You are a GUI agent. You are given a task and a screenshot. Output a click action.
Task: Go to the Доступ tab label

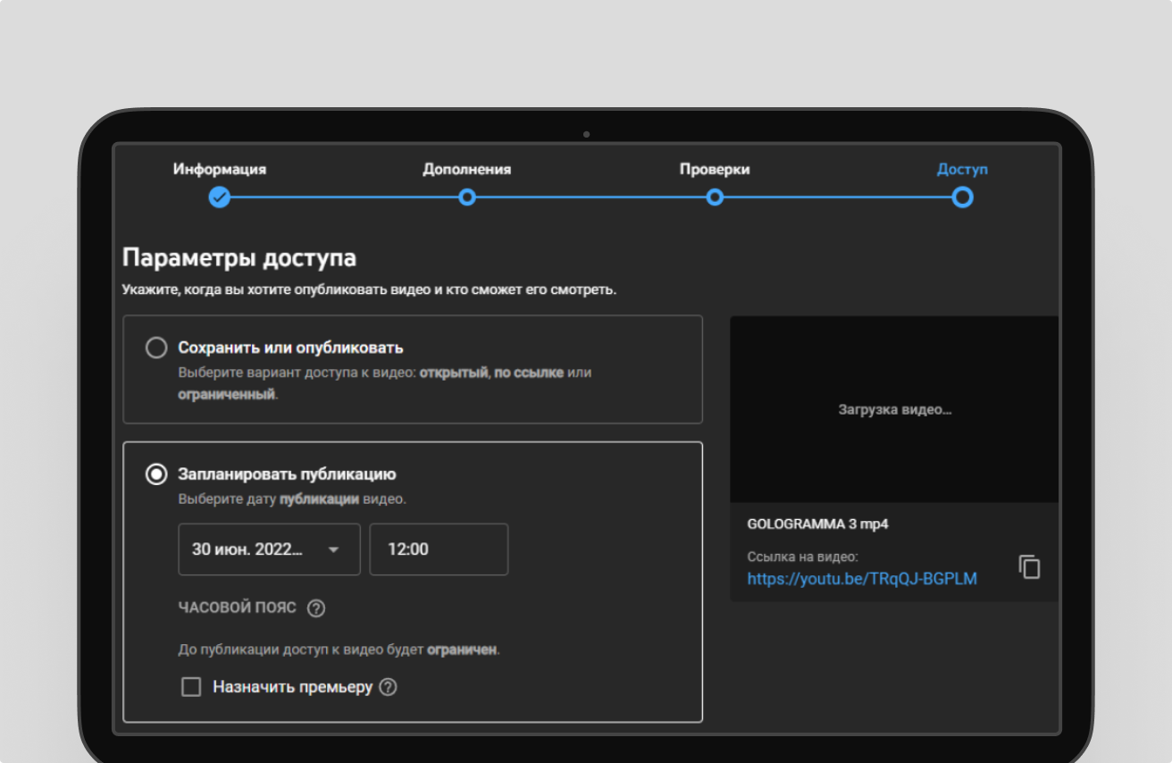coord(962,169)
